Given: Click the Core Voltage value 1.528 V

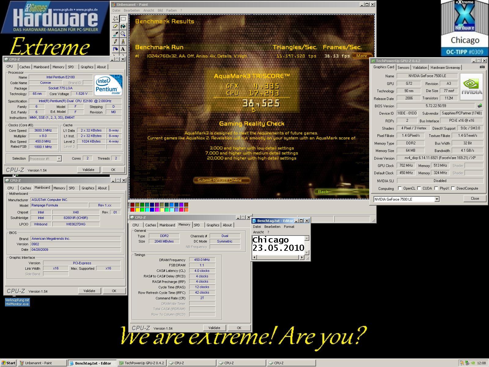Looking at the screenshot, I should tap(82, 94).
